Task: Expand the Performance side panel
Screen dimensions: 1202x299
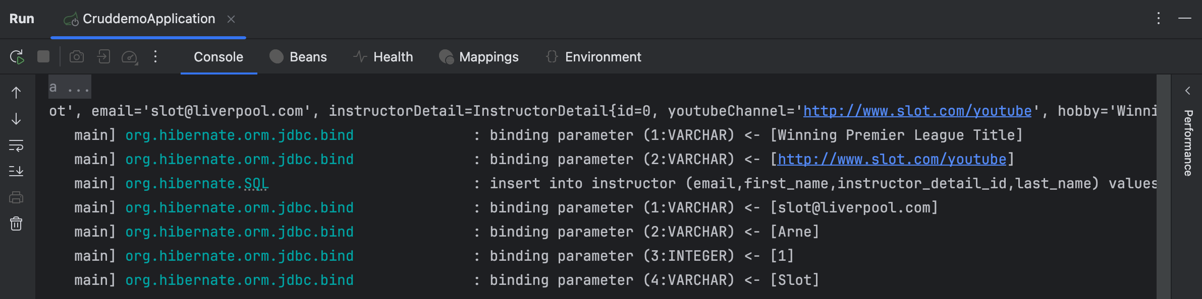Action: (1188, 91)
